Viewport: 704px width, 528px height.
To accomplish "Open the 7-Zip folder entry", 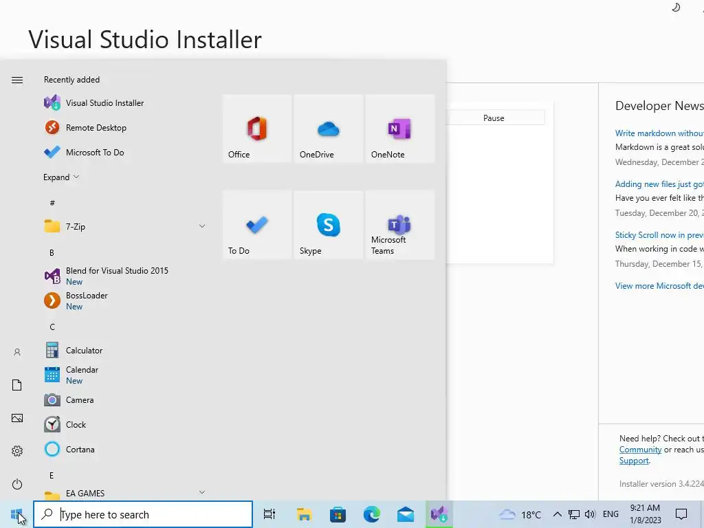I will 124,226.
